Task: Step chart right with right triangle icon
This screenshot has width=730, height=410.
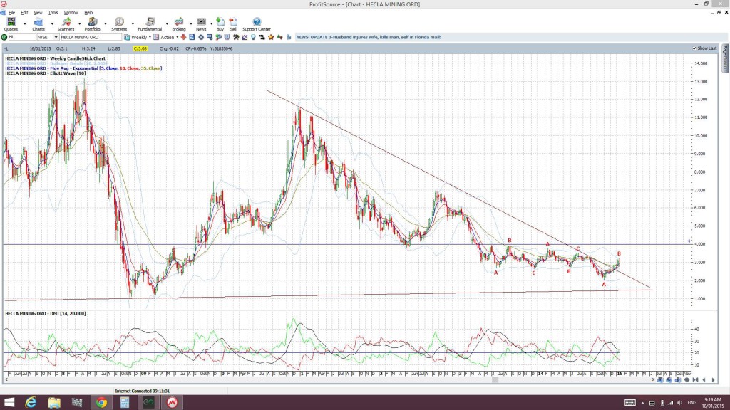Action: point(713,380)
